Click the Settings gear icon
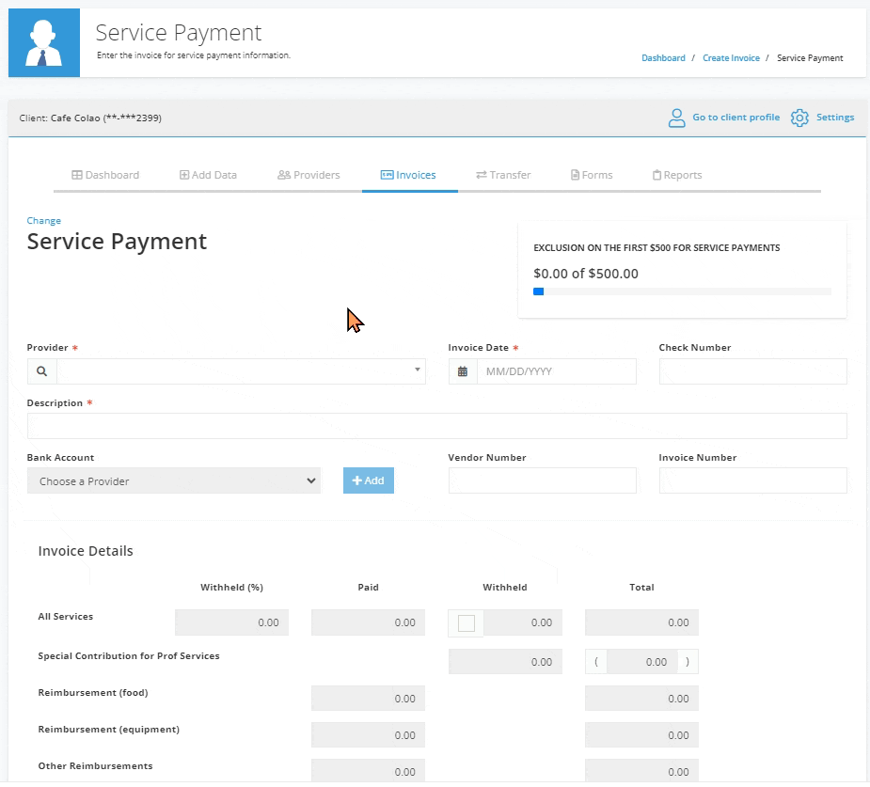Image resolution: width=870 pixels, height=787 pixels. 799,118
